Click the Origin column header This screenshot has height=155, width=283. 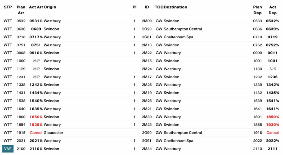(x=50, y=7)
